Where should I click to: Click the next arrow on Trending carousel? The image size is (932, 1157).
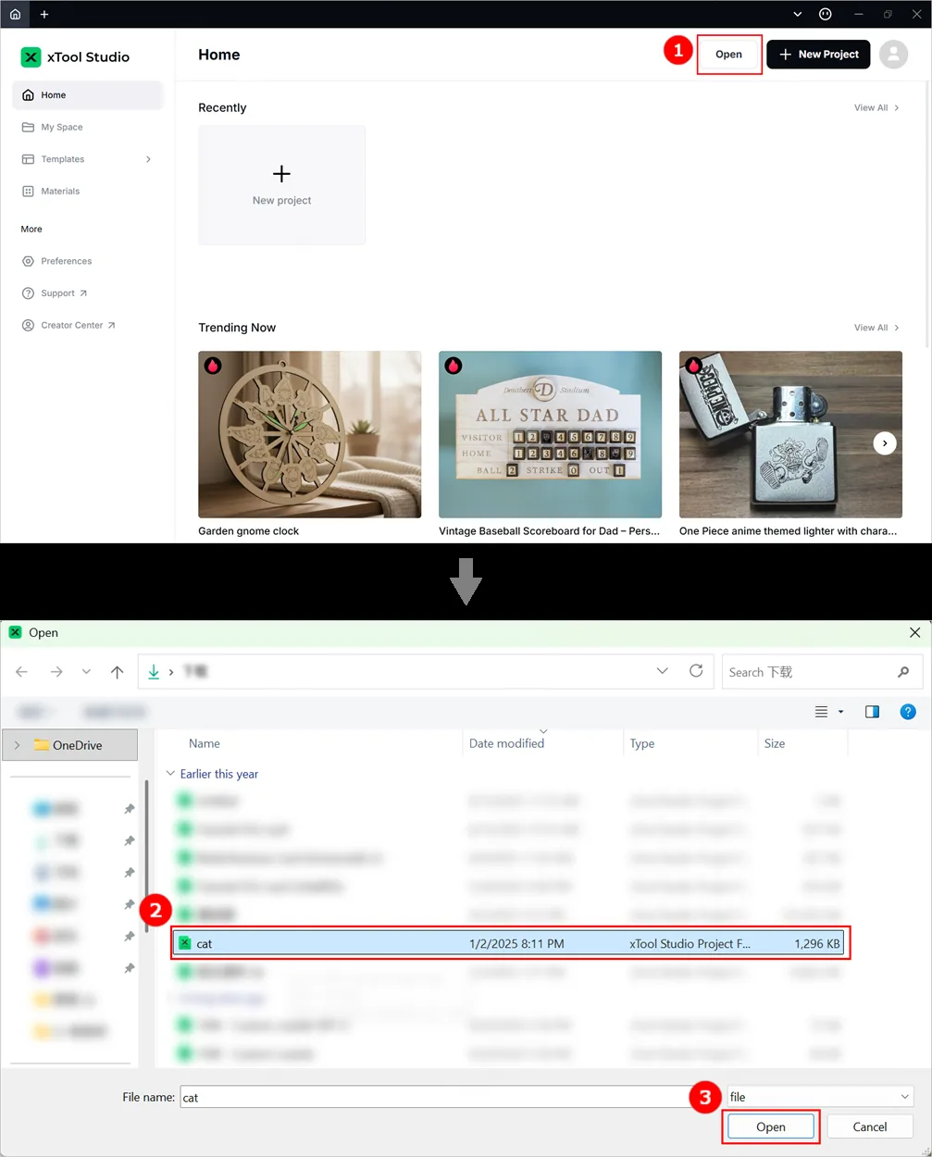[885, 443]
